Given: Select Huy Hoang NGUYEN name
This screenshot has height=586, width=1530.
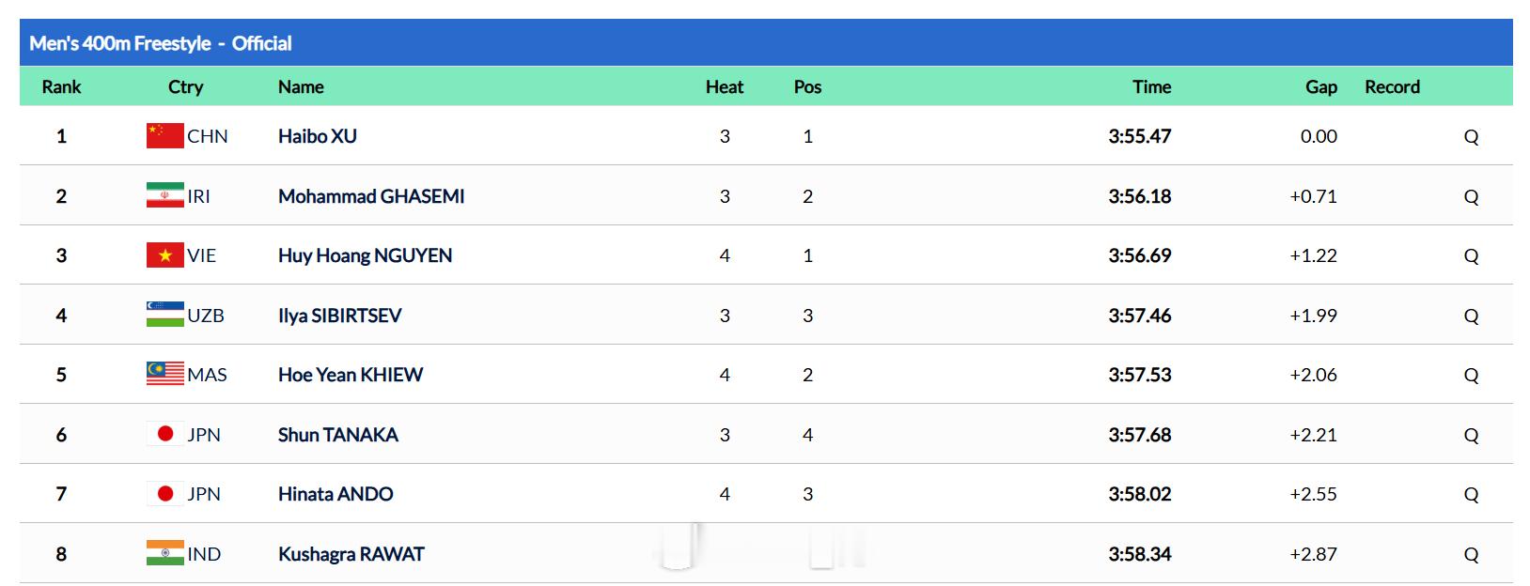Looking at the screenshot, I should pyautogui.click(x=365, y=255).
